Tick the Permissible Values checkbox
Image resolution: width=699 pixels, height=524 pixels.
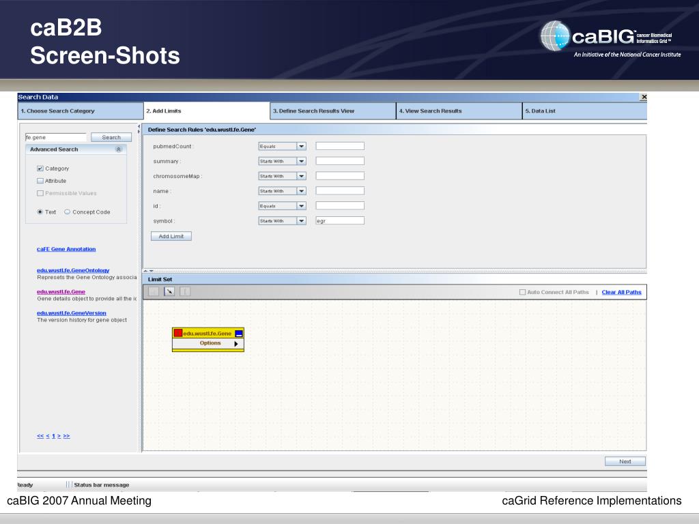point(40,193)
